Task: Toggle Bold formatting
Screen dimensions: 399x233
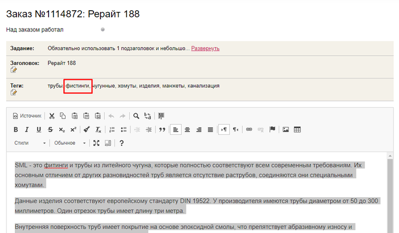Action: (x=17, y=129)
